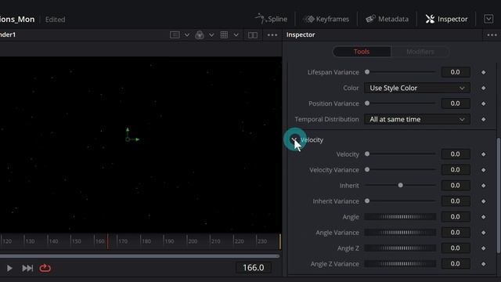The image size is (501, 282).
Task: Open color channels dropdown arrow
Action: point(211,34)
